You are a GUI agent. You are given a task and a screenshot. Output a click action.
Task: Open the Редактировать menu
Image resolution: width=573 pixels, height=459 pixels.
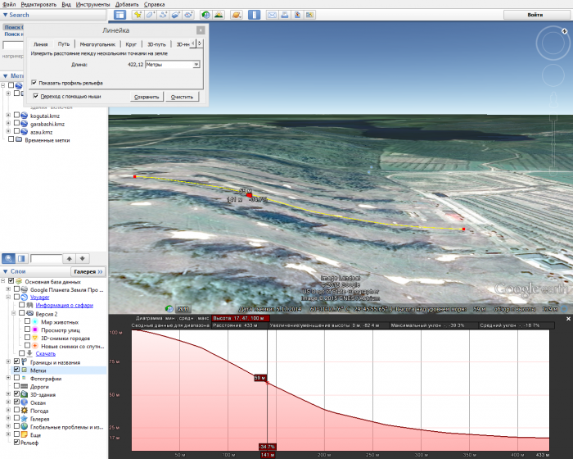point(38,4)
